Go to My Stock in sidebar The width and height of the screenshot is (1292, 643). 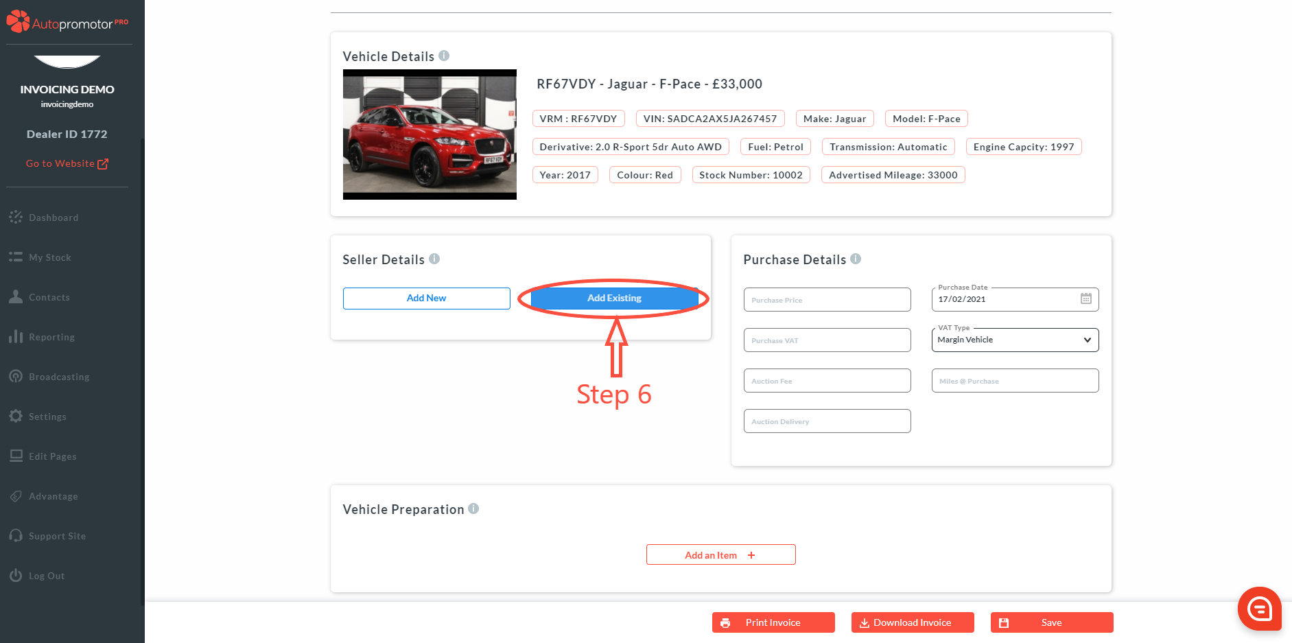[49, 257]
